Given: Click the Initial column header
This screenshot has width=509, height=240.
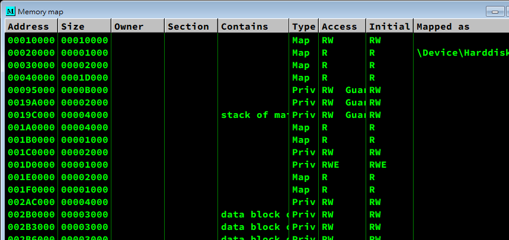Looking at the screenshot, I should point(389,26).
